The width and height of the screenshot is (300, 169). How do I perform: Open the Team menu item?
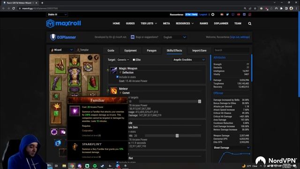(238, 23)
